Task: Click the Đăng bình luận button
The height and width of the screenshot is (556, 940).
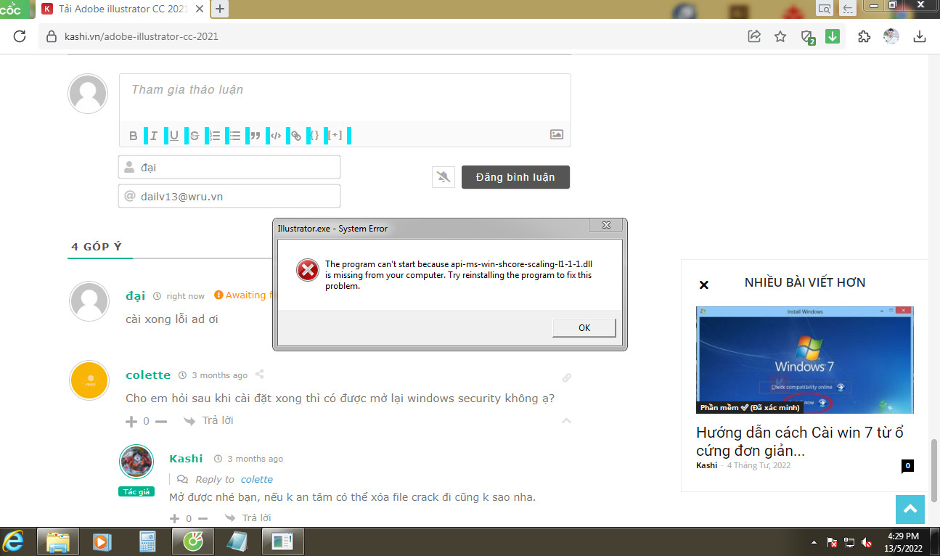Action: (515, 177)
